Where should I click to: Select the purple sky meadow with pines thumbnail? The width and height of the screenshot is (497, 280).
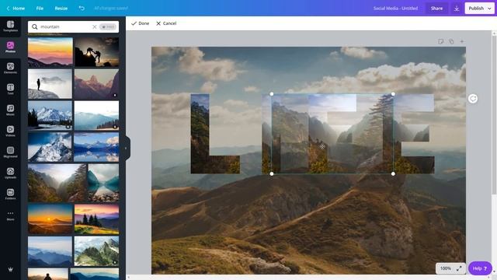[x=96, y=219]
